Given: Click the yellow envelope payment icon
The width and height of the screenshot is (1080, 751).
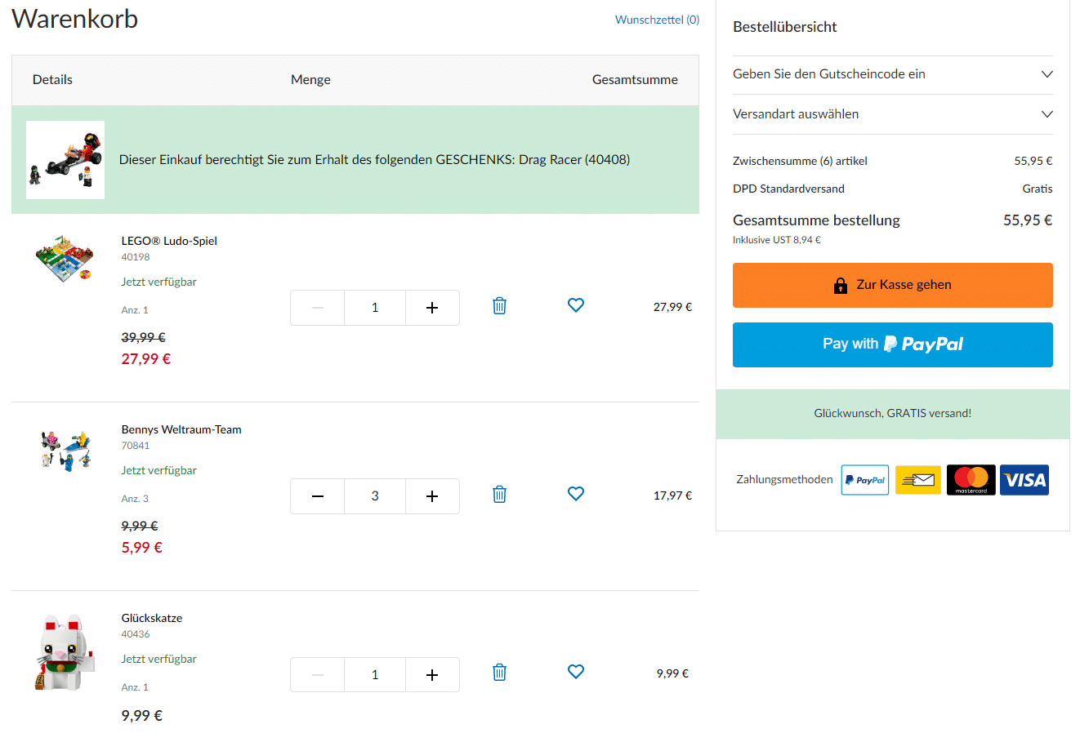Looking at the screenshot, I should [918, 480].
